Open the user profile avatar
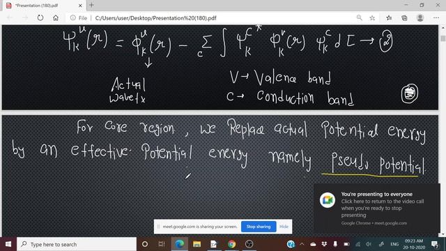The height and width of the screenshot is (251, 446). (420, 18)
